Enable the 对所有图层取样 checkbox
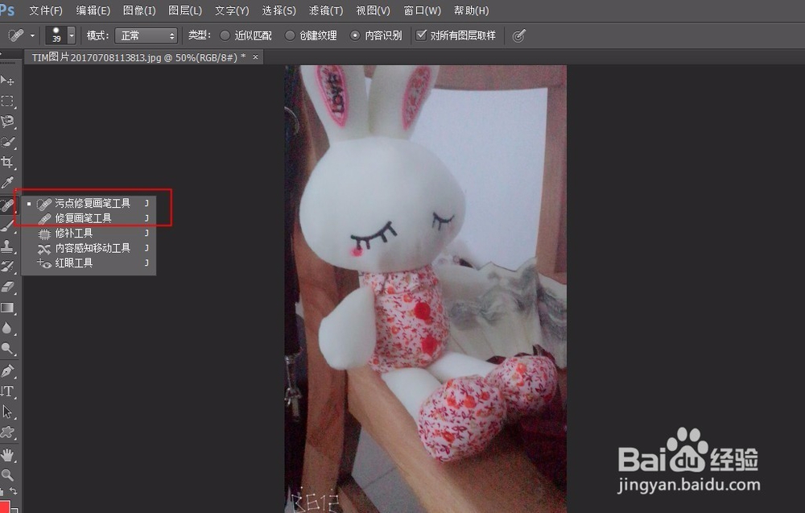The width and height of the screenshot is (805, 513). (421, 35)
